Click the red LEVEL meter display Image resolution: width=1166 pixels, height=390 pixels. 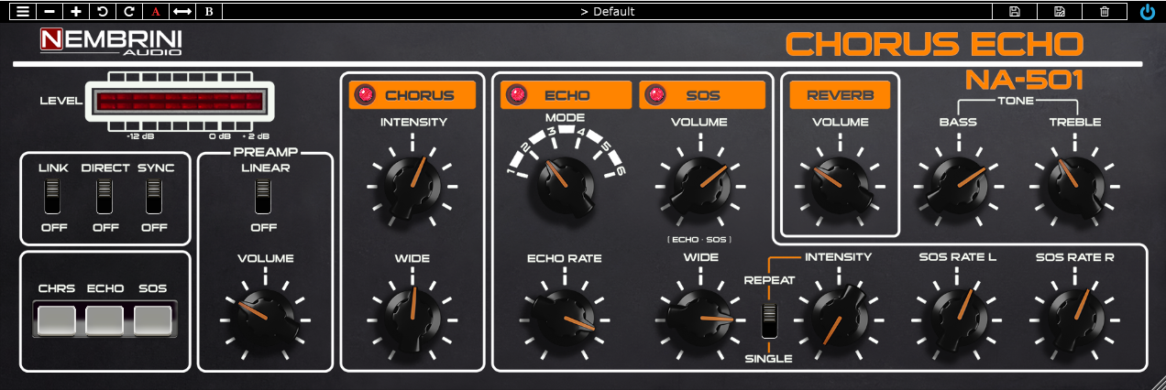click(x=180, y=101)
